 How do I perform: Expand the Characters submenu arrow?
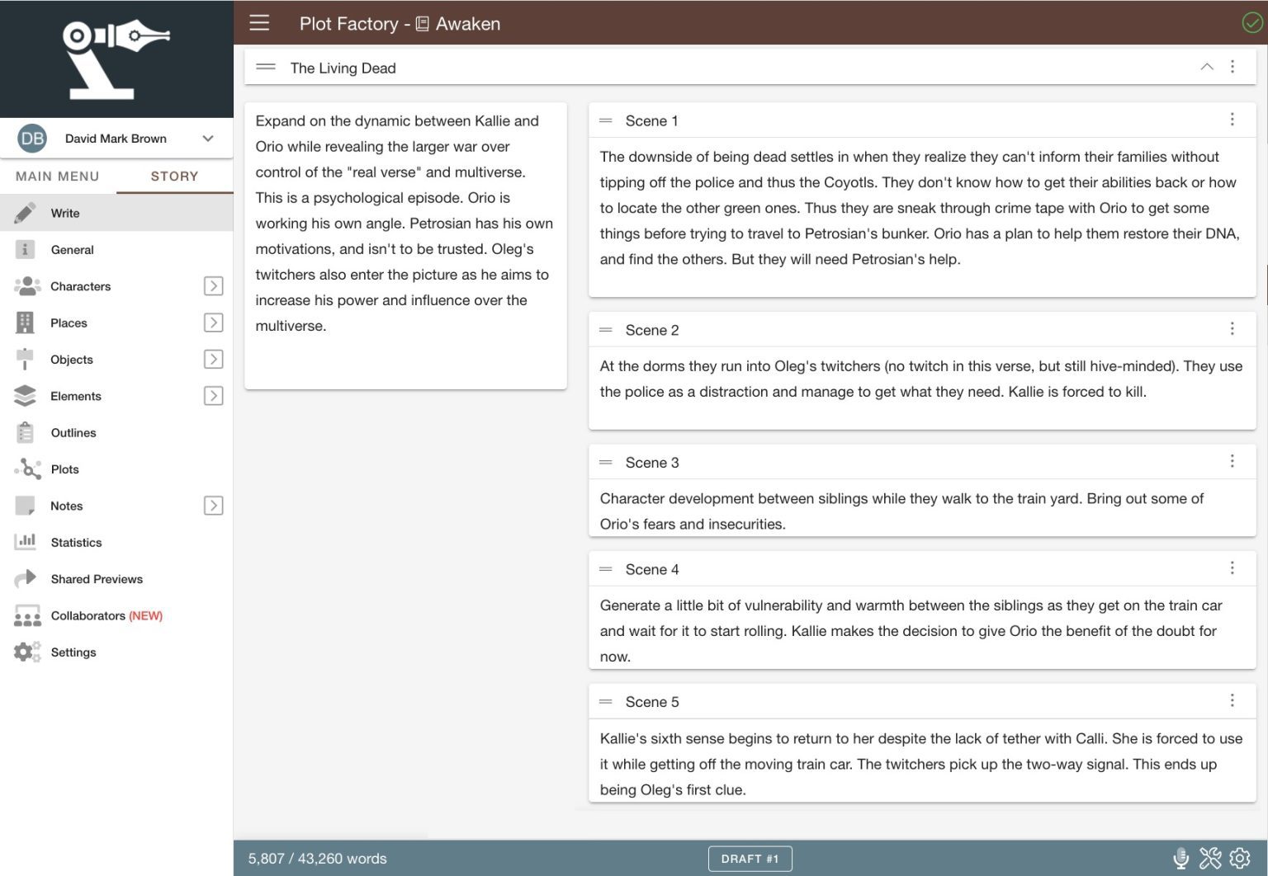[213, 285]
